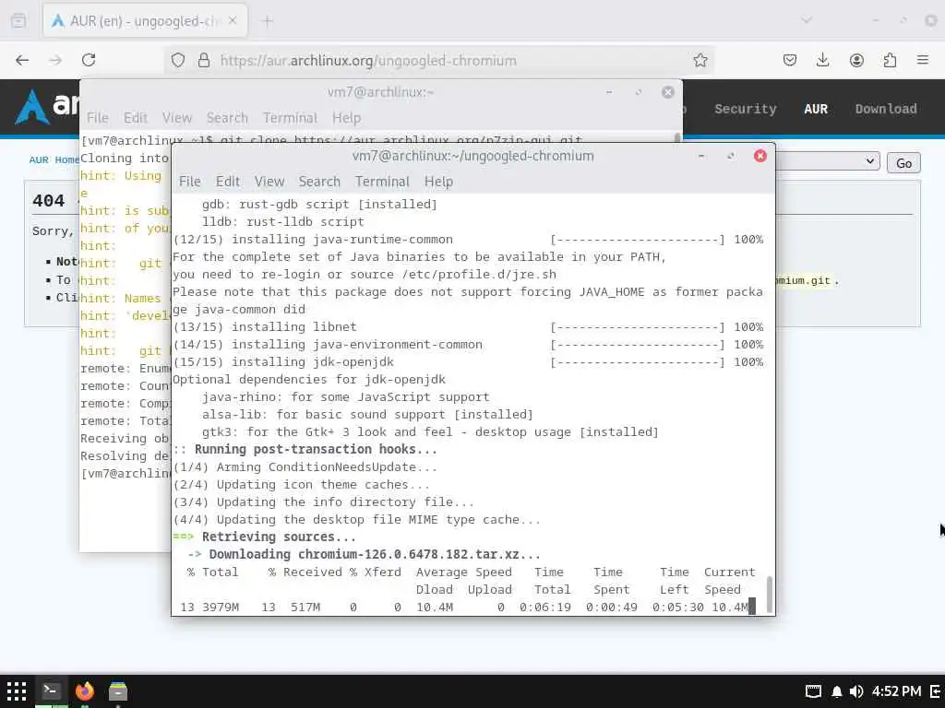The image size is (945, 708).
Task: Click the Firefox forward arrow
Action: tap(55, 60)
